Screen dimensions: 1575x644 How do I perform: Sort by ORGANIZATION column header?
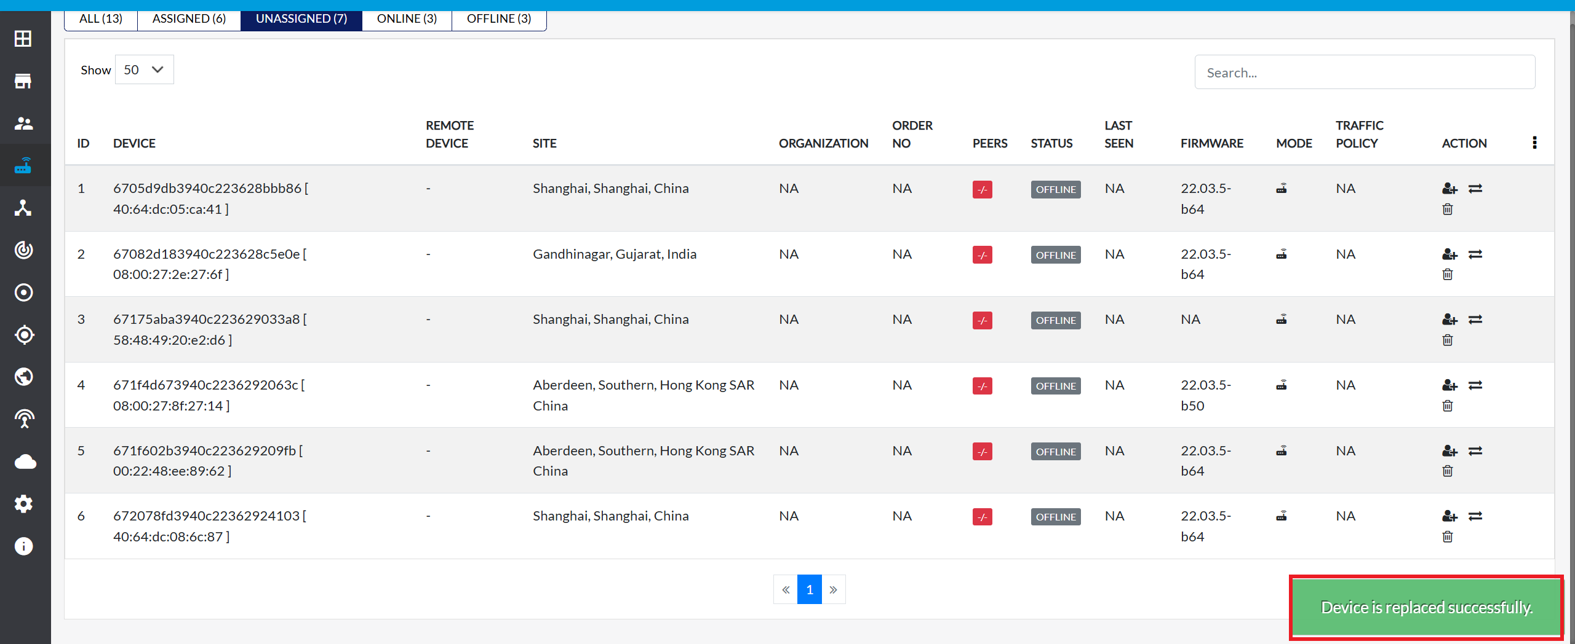tap(823, 143)
